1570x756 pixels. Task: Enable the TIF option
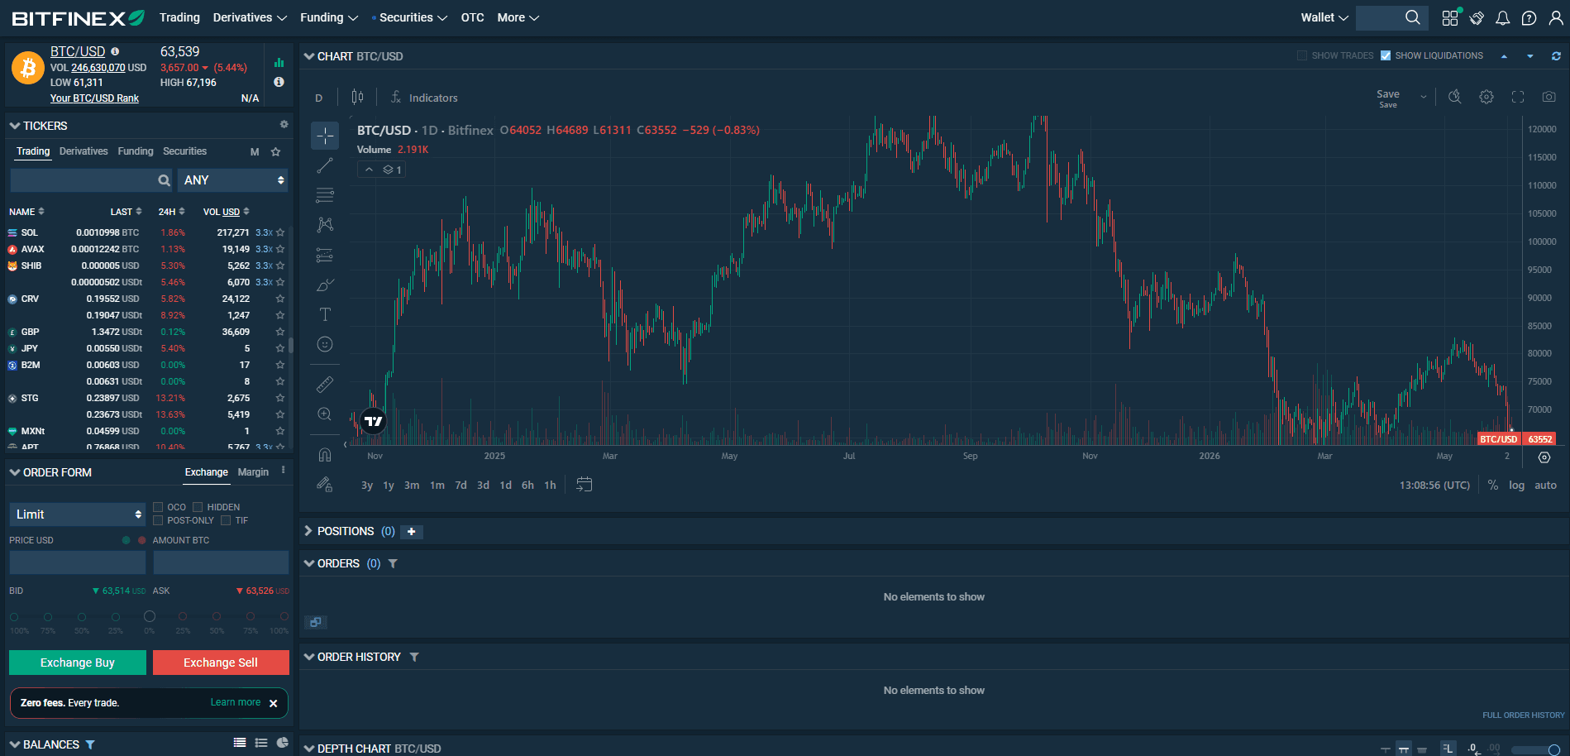(x=226, y=520)
